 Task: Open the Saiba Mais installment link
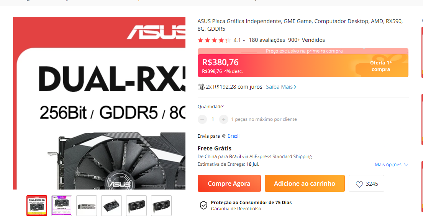tap(281, 87)
